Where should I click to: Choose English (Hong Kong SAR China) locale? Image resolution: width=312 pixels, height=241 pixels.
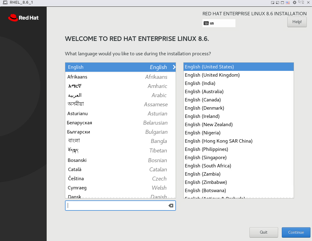[x=238, y=141]
